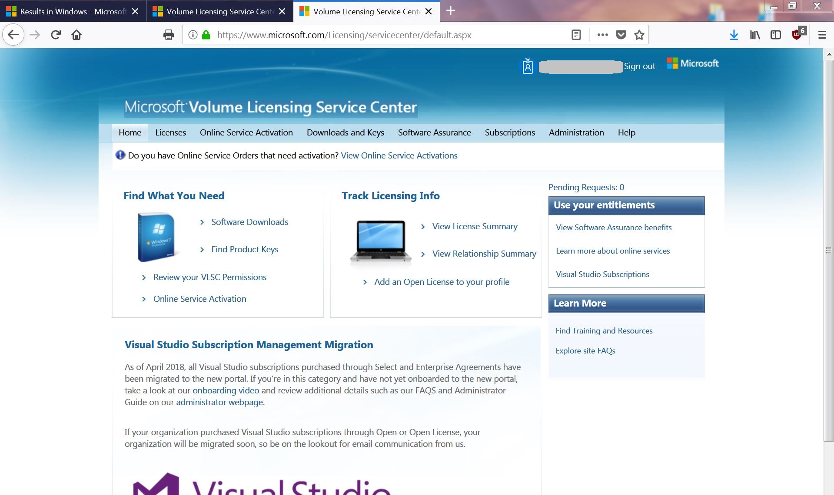Viewport: 834px width, 495px height.
Task: Open View Relationship Summary link
Action: point(484,254)
